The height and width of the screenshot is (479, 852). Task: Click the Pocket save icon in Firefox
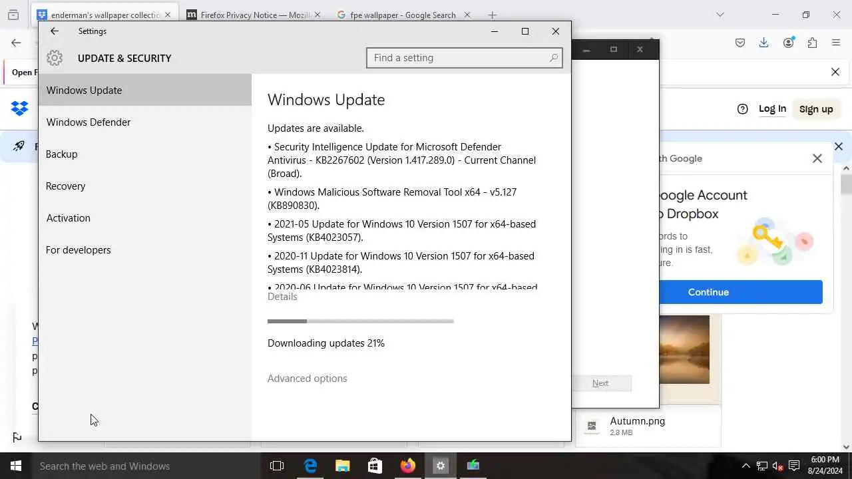[x=740, y=43]
